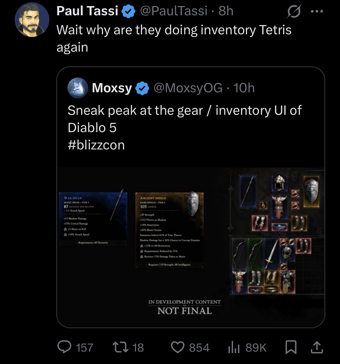Open view analytics bar chart icon
340x364 pixels.
click(234, 347)
